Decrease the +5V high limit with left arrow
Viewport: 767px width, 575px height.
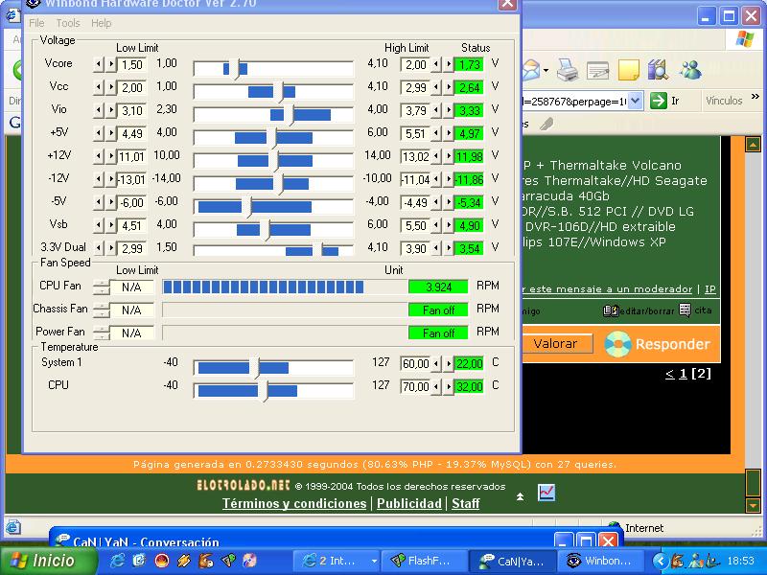pyautogui.click(x=436, y=133)
